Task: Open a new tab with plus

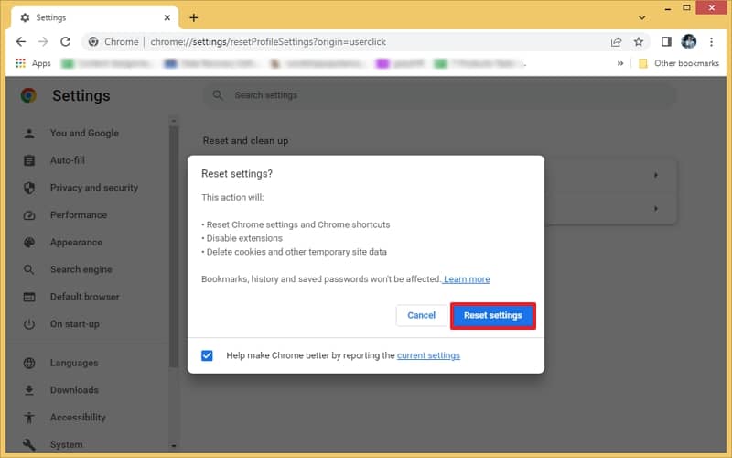Action: 194,17
